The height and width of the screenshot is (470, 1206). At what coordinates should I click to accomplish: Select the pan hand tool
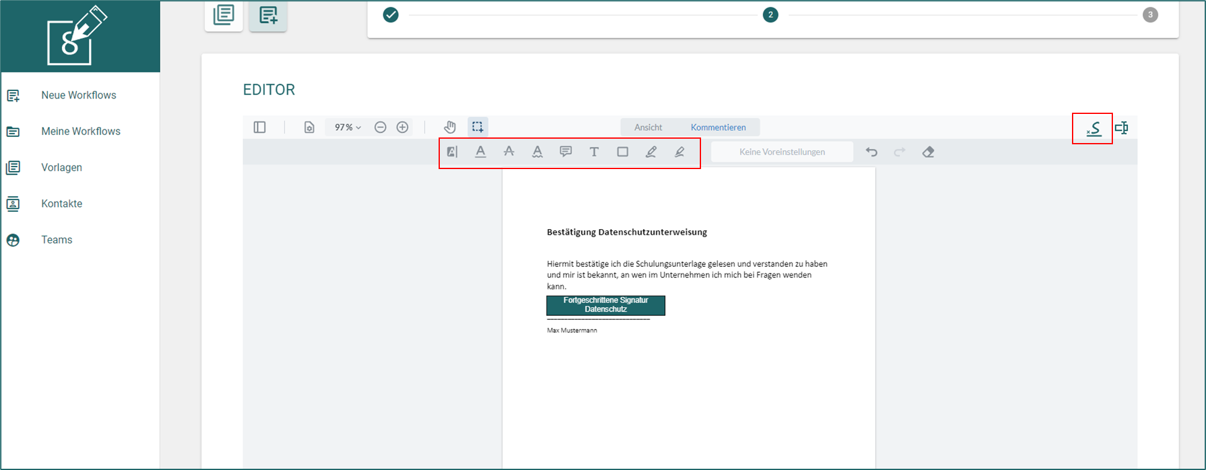pyautogui.click(x=450, y=127)
